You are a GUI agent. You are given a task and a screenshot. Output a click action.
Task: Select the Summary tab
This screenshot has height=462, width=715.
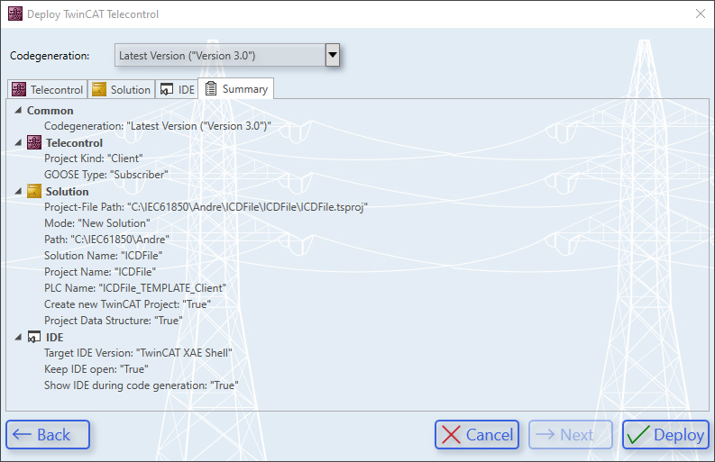tap(236, 88)
